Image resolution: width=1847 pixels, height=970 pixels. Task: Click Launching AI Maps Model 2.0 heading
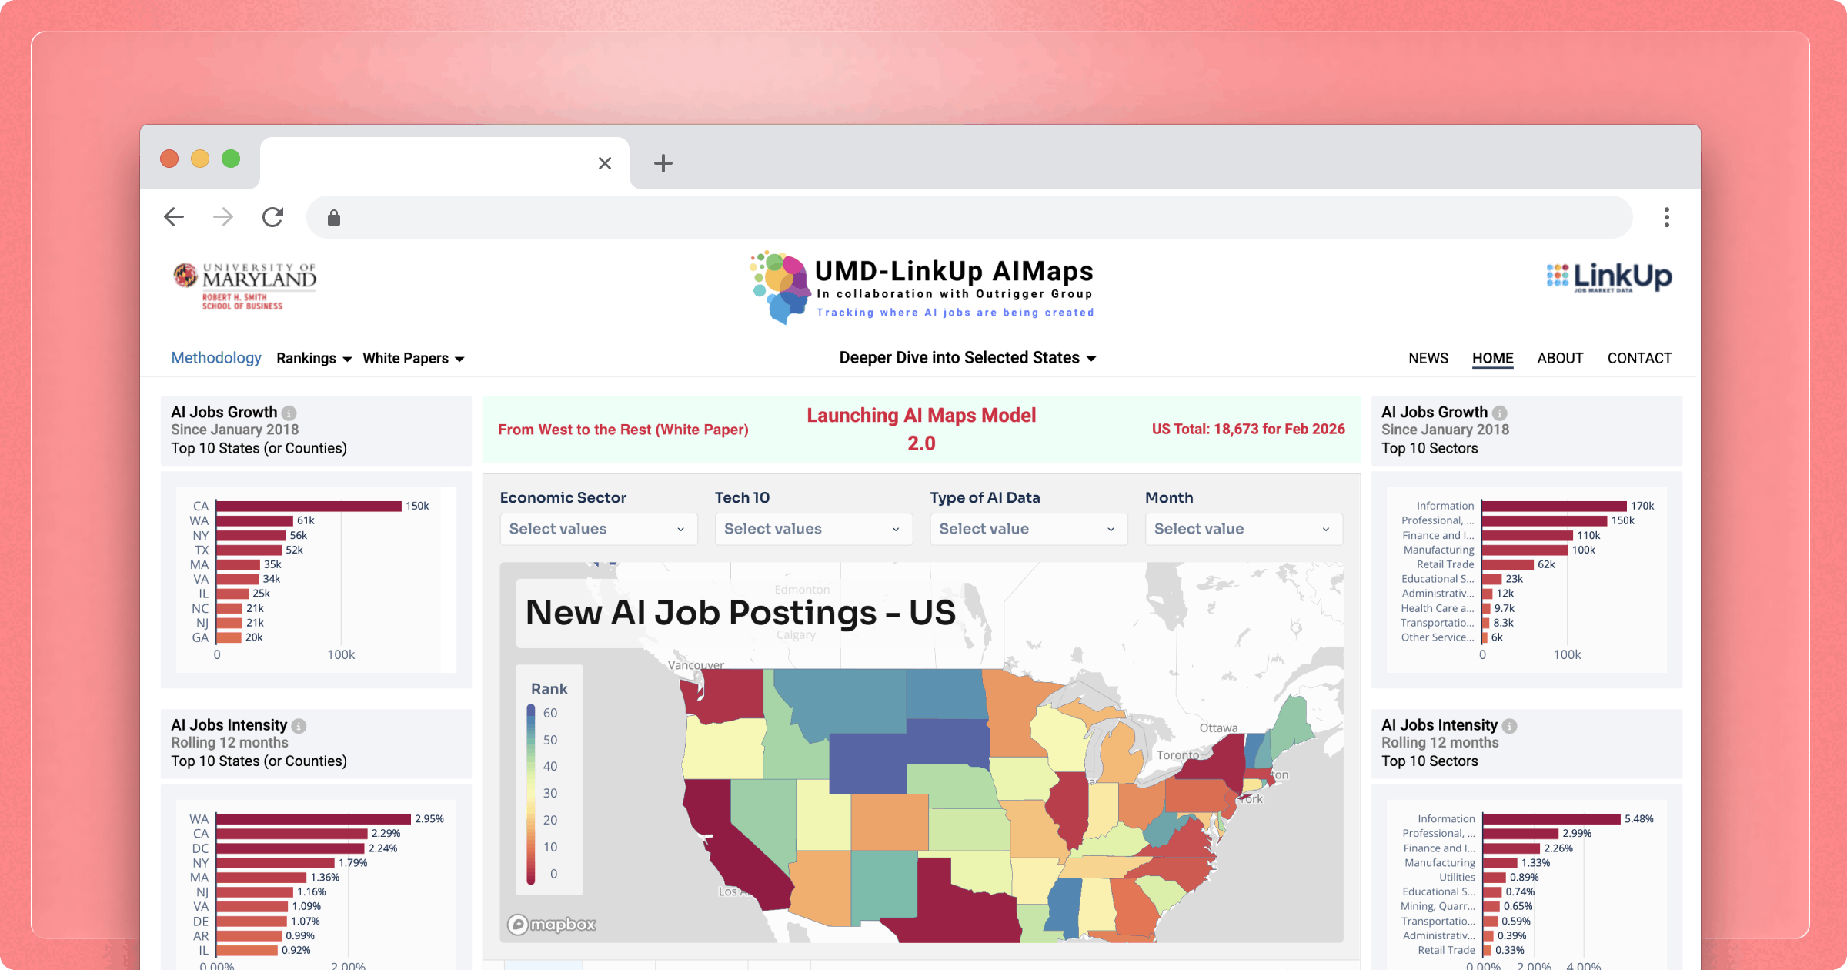pos(921,429)
